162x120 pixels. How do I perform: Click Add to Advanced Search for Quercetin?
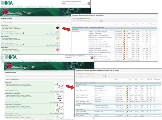[57, 91]
